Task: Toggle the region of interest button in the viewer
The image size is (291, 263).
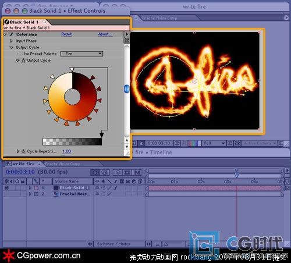Action: 230,143
